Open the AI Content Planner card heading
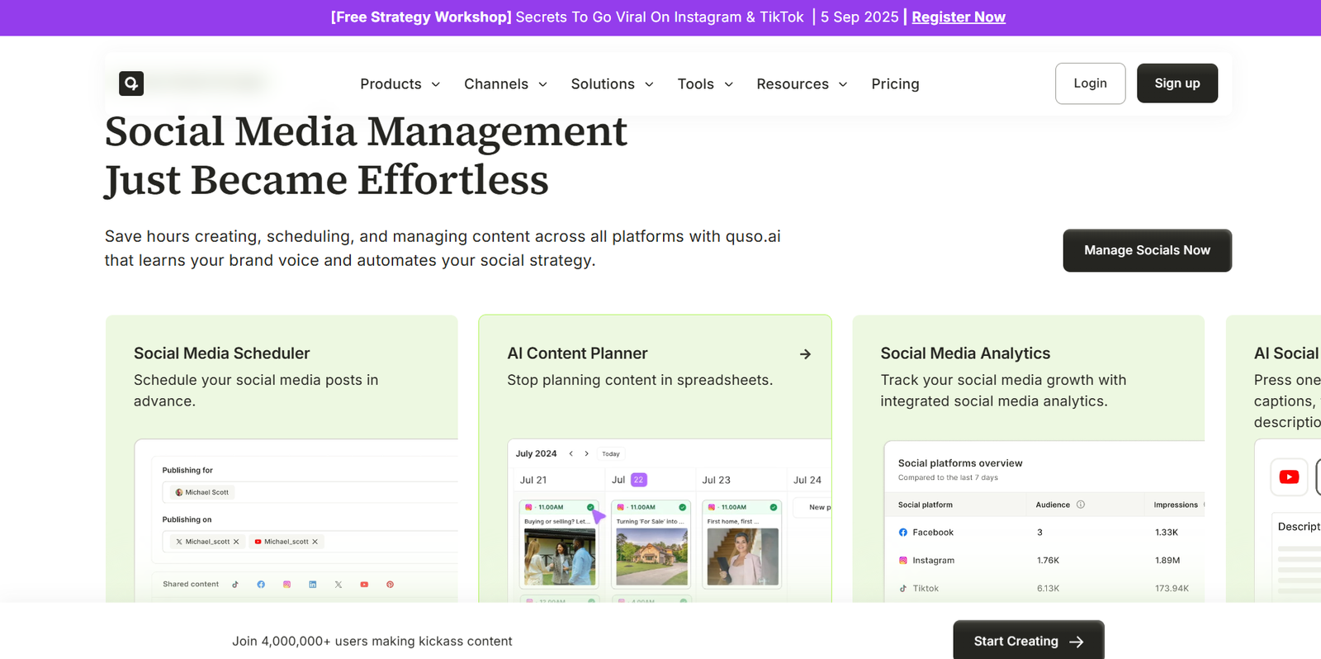Screen dimensions: 1321x659 coord(577,353)
